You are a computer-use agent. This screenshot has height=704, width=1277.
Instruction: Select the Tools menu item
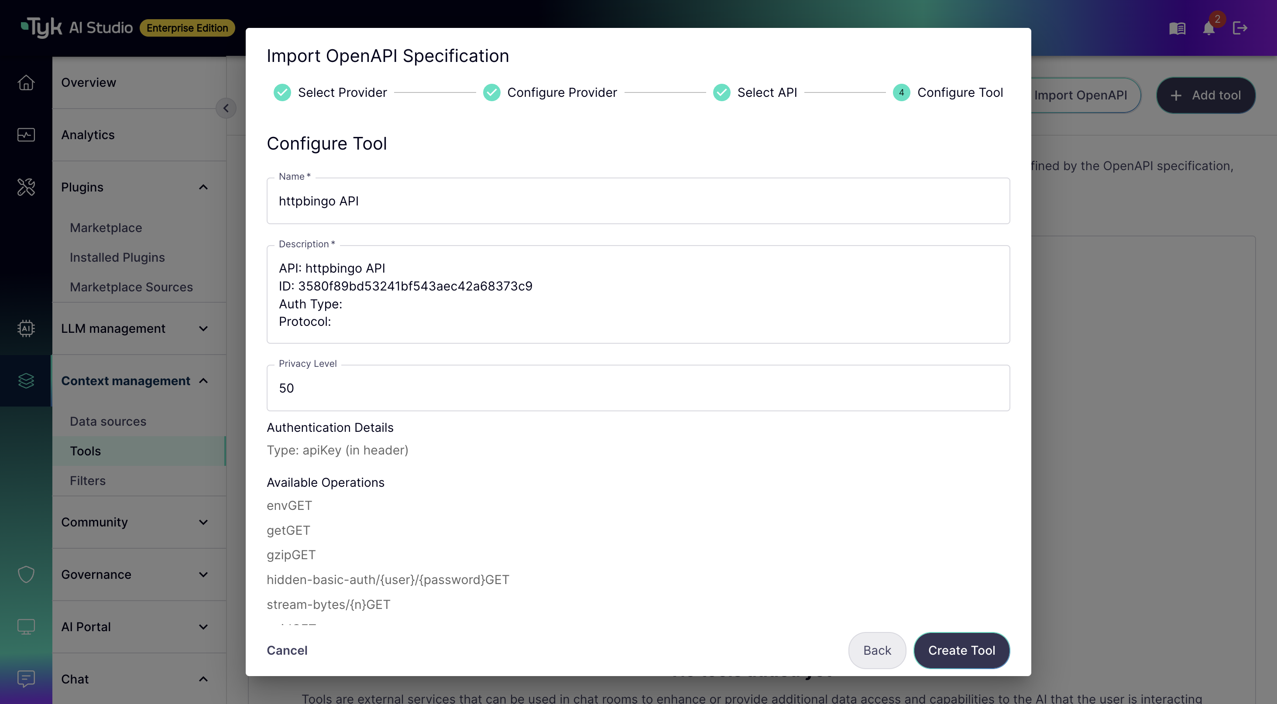[x=139, y=451]
